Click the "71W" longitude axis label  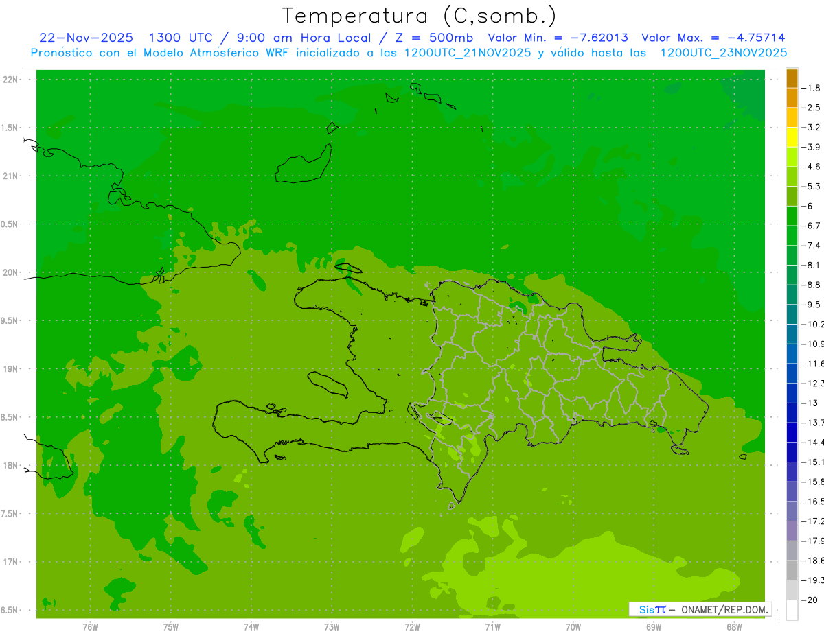coord(492,626)
